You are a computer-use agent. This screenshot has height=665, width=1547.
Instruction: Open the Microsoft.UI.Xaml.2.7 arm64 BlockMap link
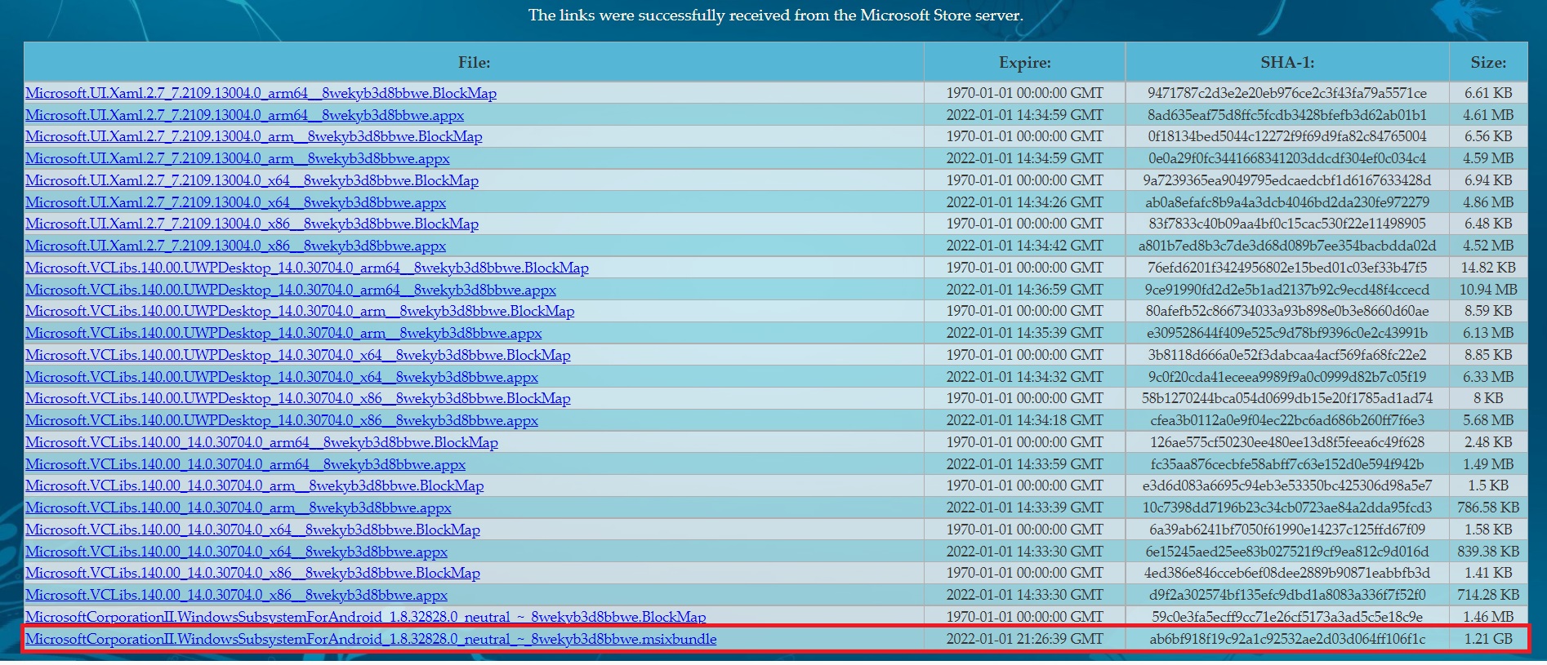(x=261, y=93)
